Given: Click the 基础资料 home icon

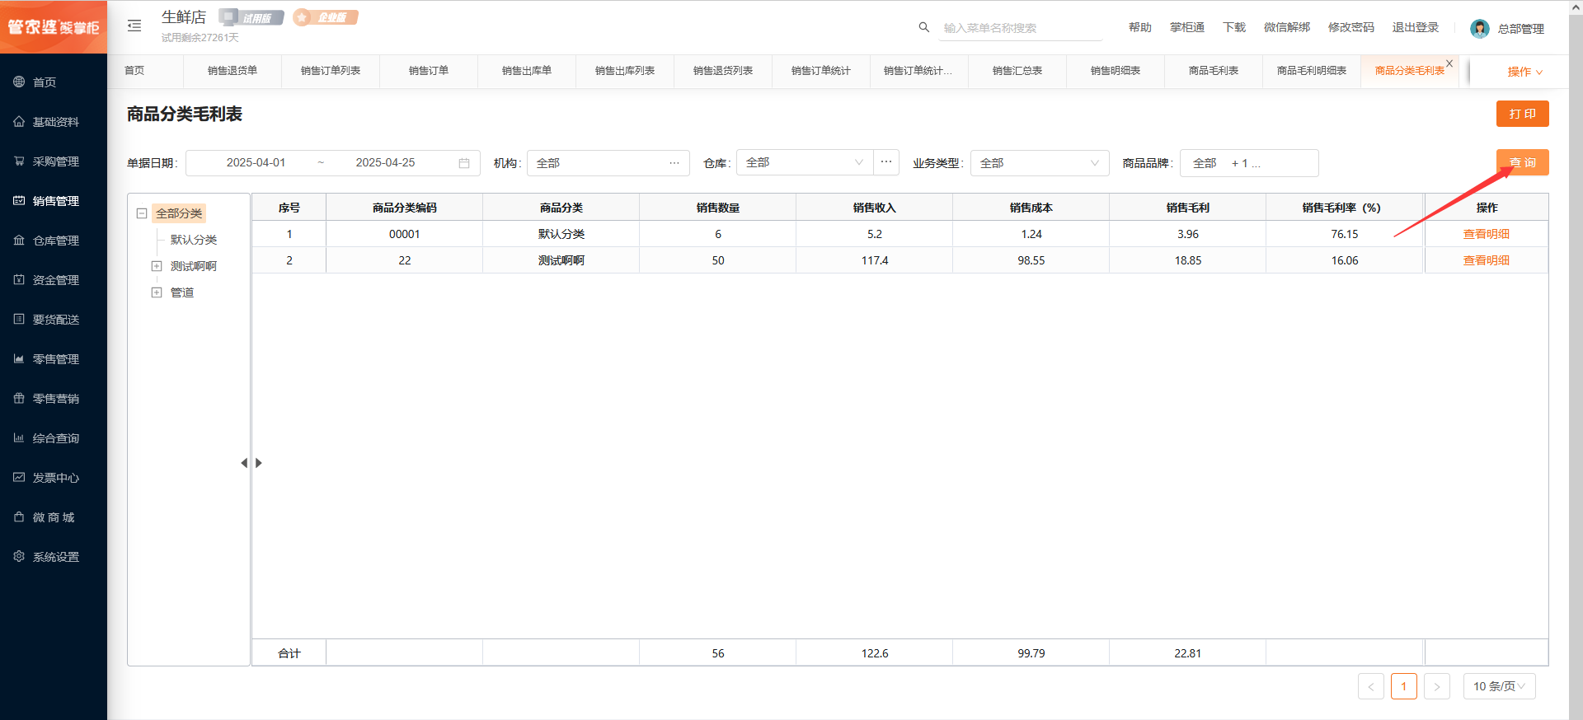Looking at the screenshot, I should [x=19, y=121].
